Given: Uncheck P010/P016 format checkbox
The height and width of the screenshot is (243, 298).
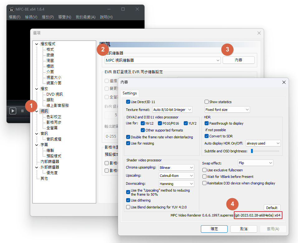Looking at the screenshot, I should pos(160,123).
